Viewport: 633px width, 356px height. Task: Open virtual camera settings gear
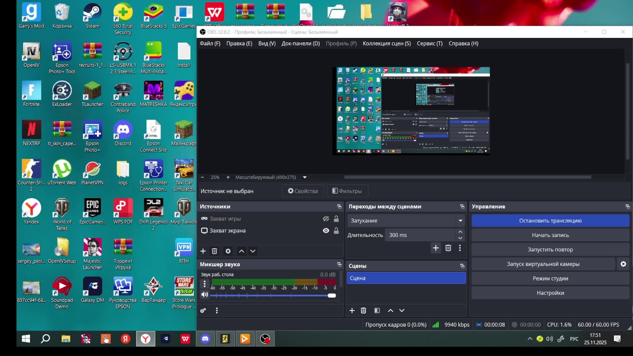(623, 264)
